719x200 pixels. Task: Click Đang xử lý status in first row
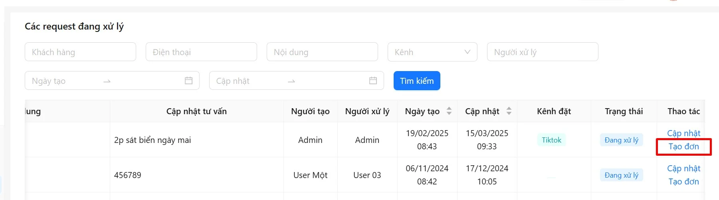point(621,140)
